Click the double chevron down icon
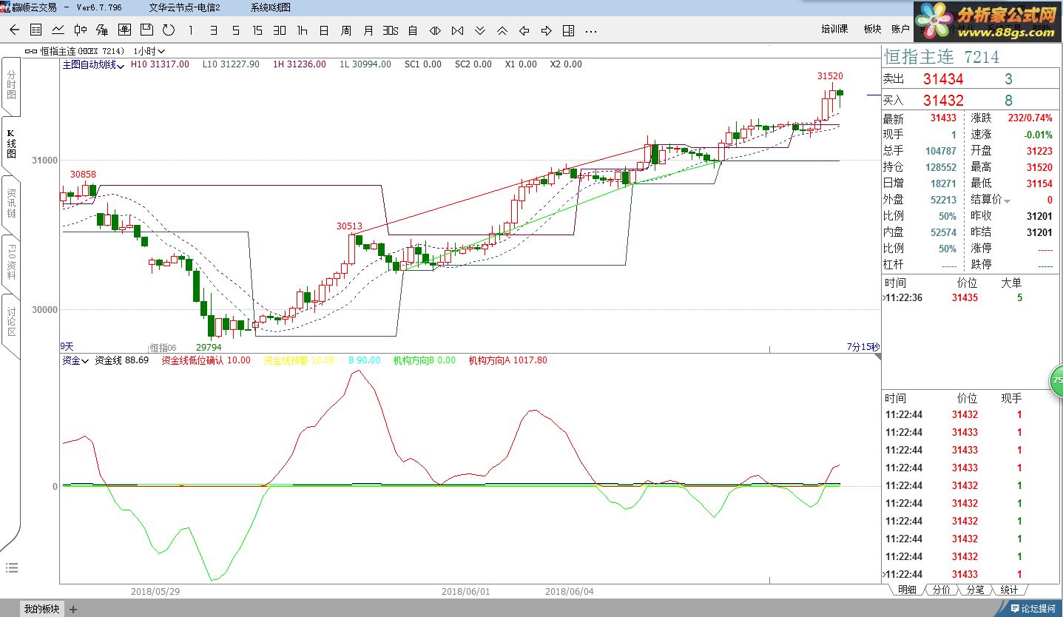This screenshot has width=1063, height=617. coord(479,30)
